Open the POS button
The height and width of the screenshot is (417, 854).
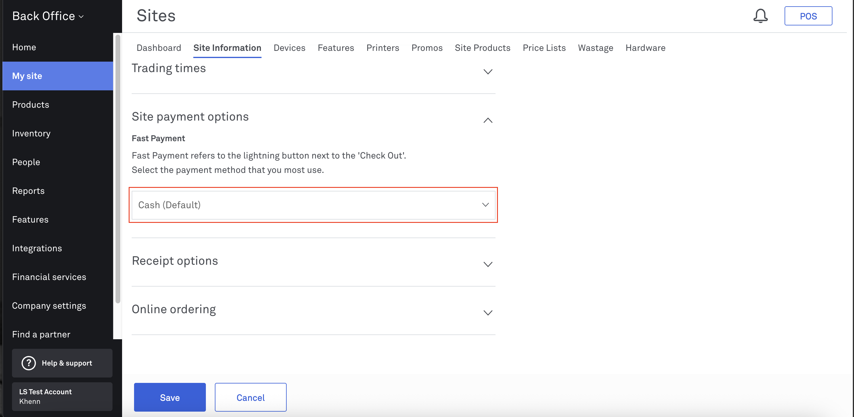coord(808,16)
